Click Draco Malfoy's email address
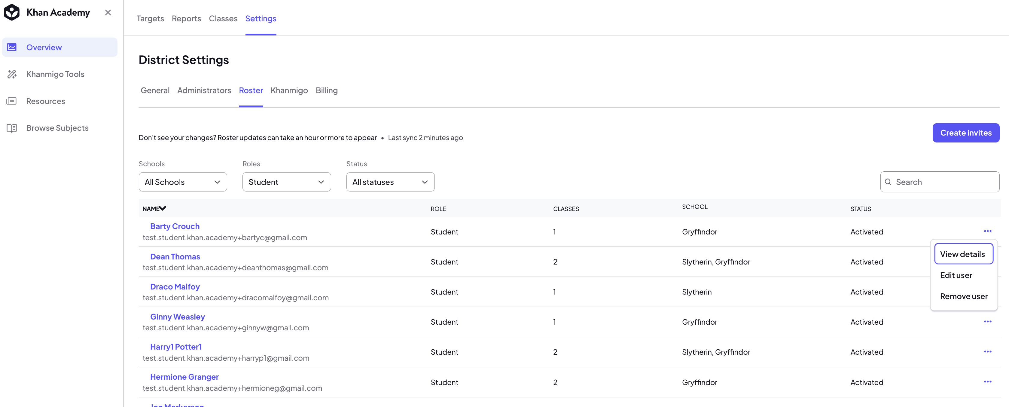The height and width of the screenshot is (407, 1009). click(236, 298)
